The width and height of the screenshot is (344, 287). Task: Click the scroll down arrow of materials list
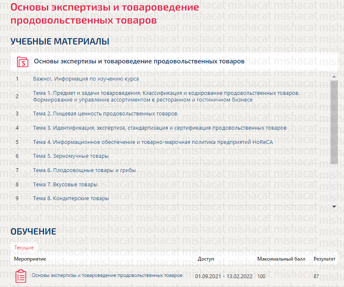[334, 206]
